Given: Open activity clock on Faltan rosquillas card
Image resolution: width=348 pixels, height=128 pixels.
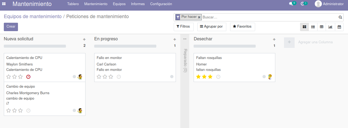Looking at the screenshot, I should click(x=218, y=77).
